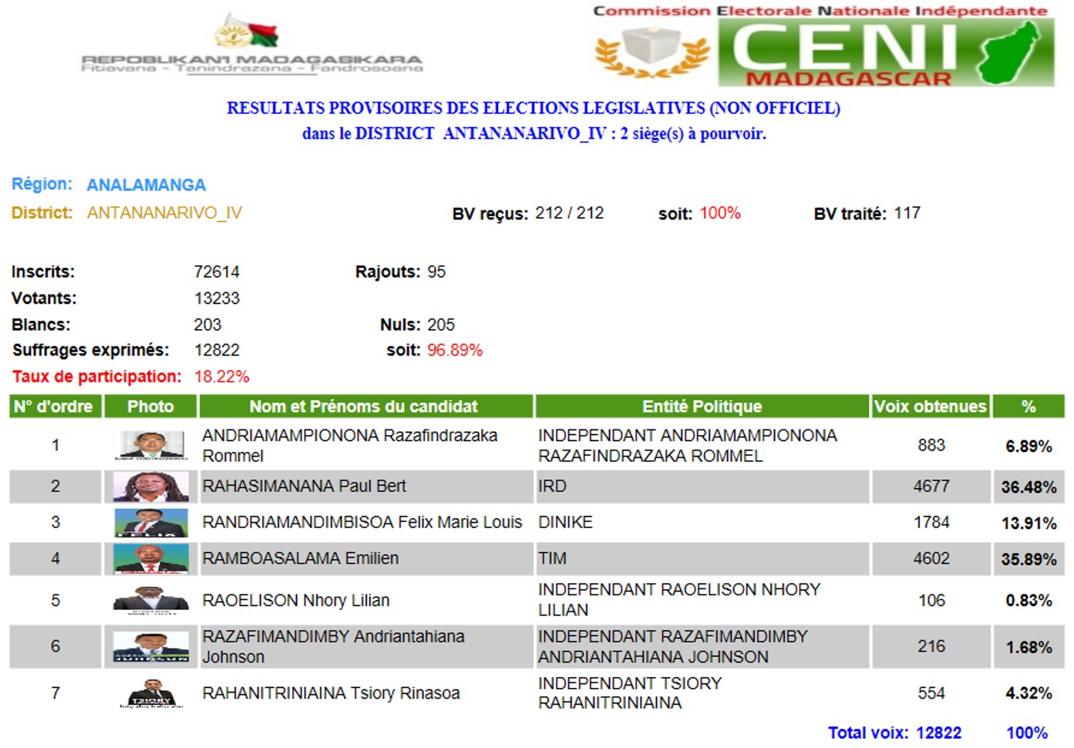The width and height of the screenshot is (1074, 748).
Task: Select name RAZAFIMANDIMBY Andriantahiana Johnson
Action: point(333,646)
